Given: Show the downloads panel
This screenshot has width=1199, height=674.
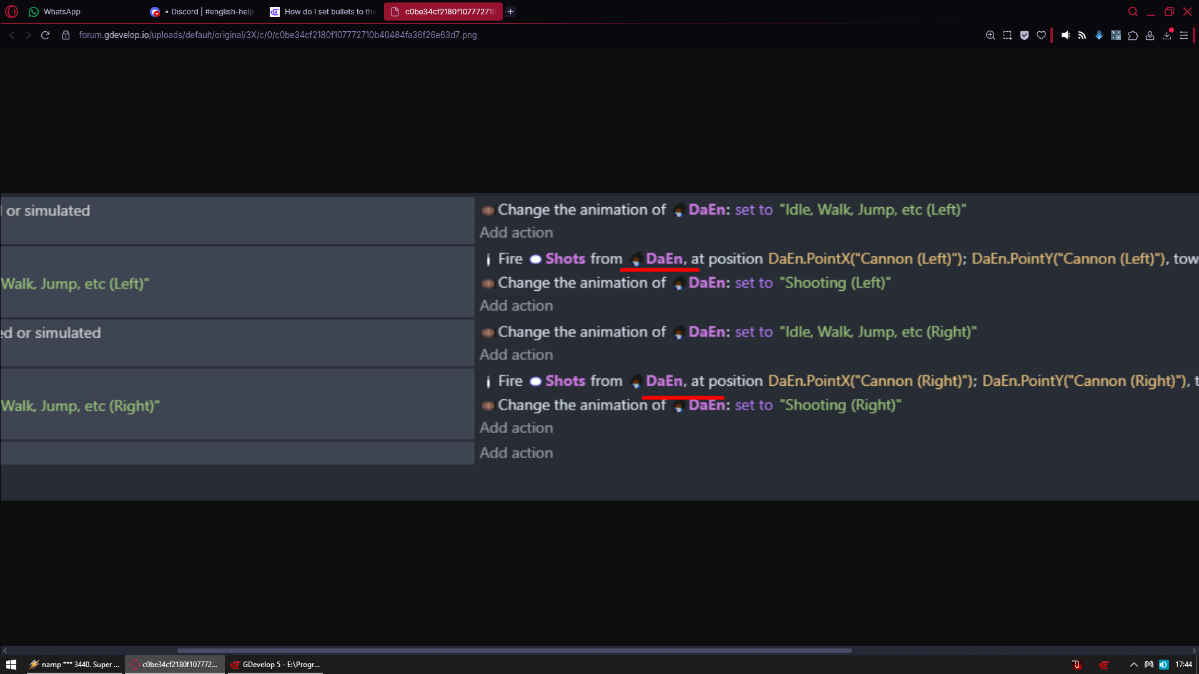Looking at the screenshot, I should pos(1167,36).
